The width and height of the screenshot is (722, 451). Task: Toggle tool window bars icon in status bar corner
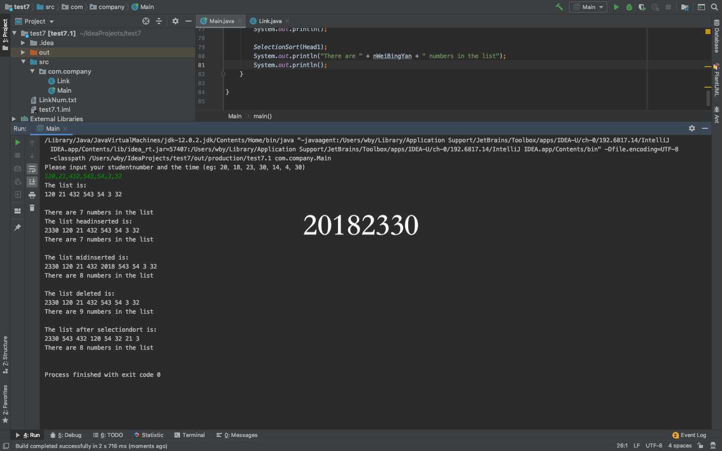(6, 445)
